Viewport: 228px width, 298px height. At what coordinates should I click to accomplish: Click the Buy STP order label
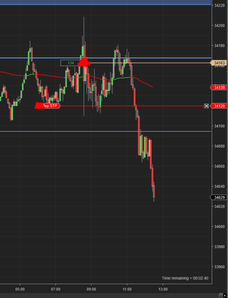tap(50, 105)
